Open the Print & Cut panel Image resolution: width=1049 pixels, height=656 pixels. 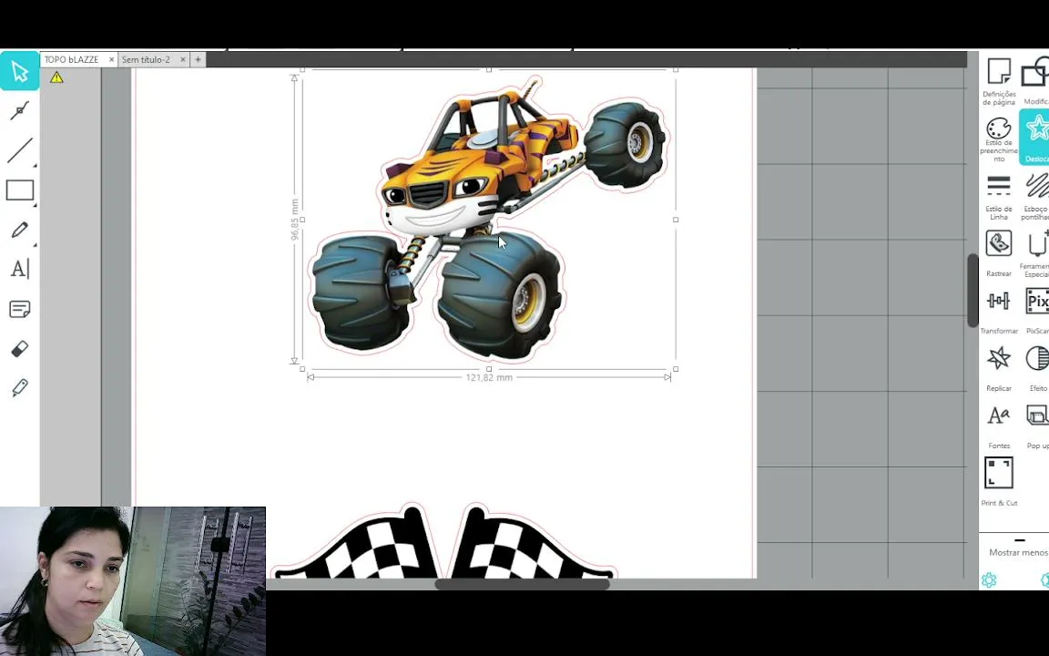pyautogui.click(x=999, y=482)
